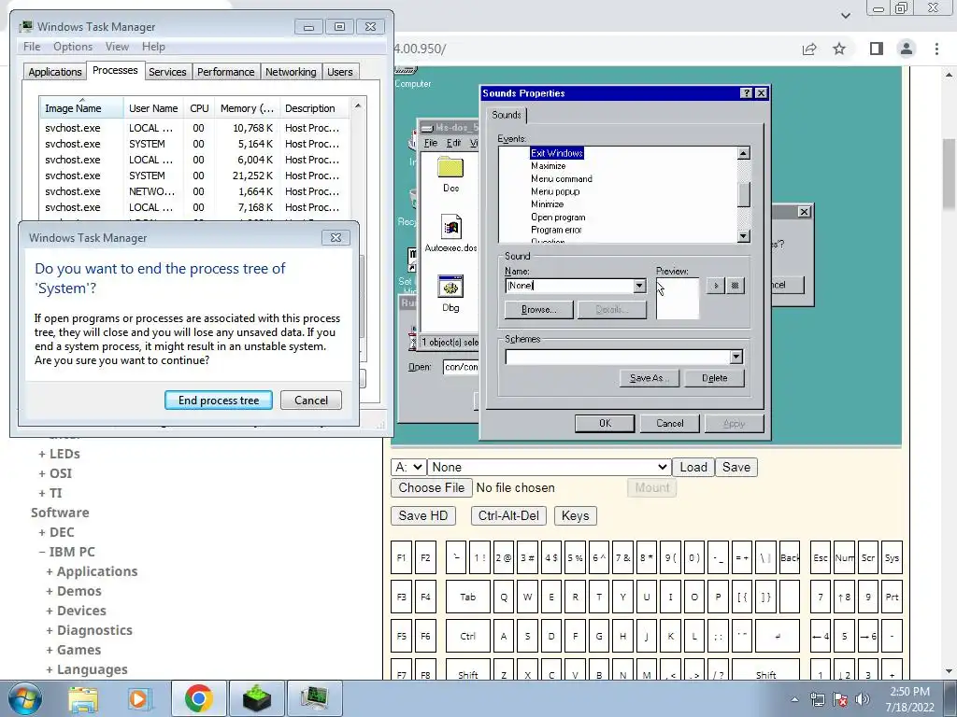Click the Load disk button
957x717 pixels.
pyautogui.click(x=693, y=467)
